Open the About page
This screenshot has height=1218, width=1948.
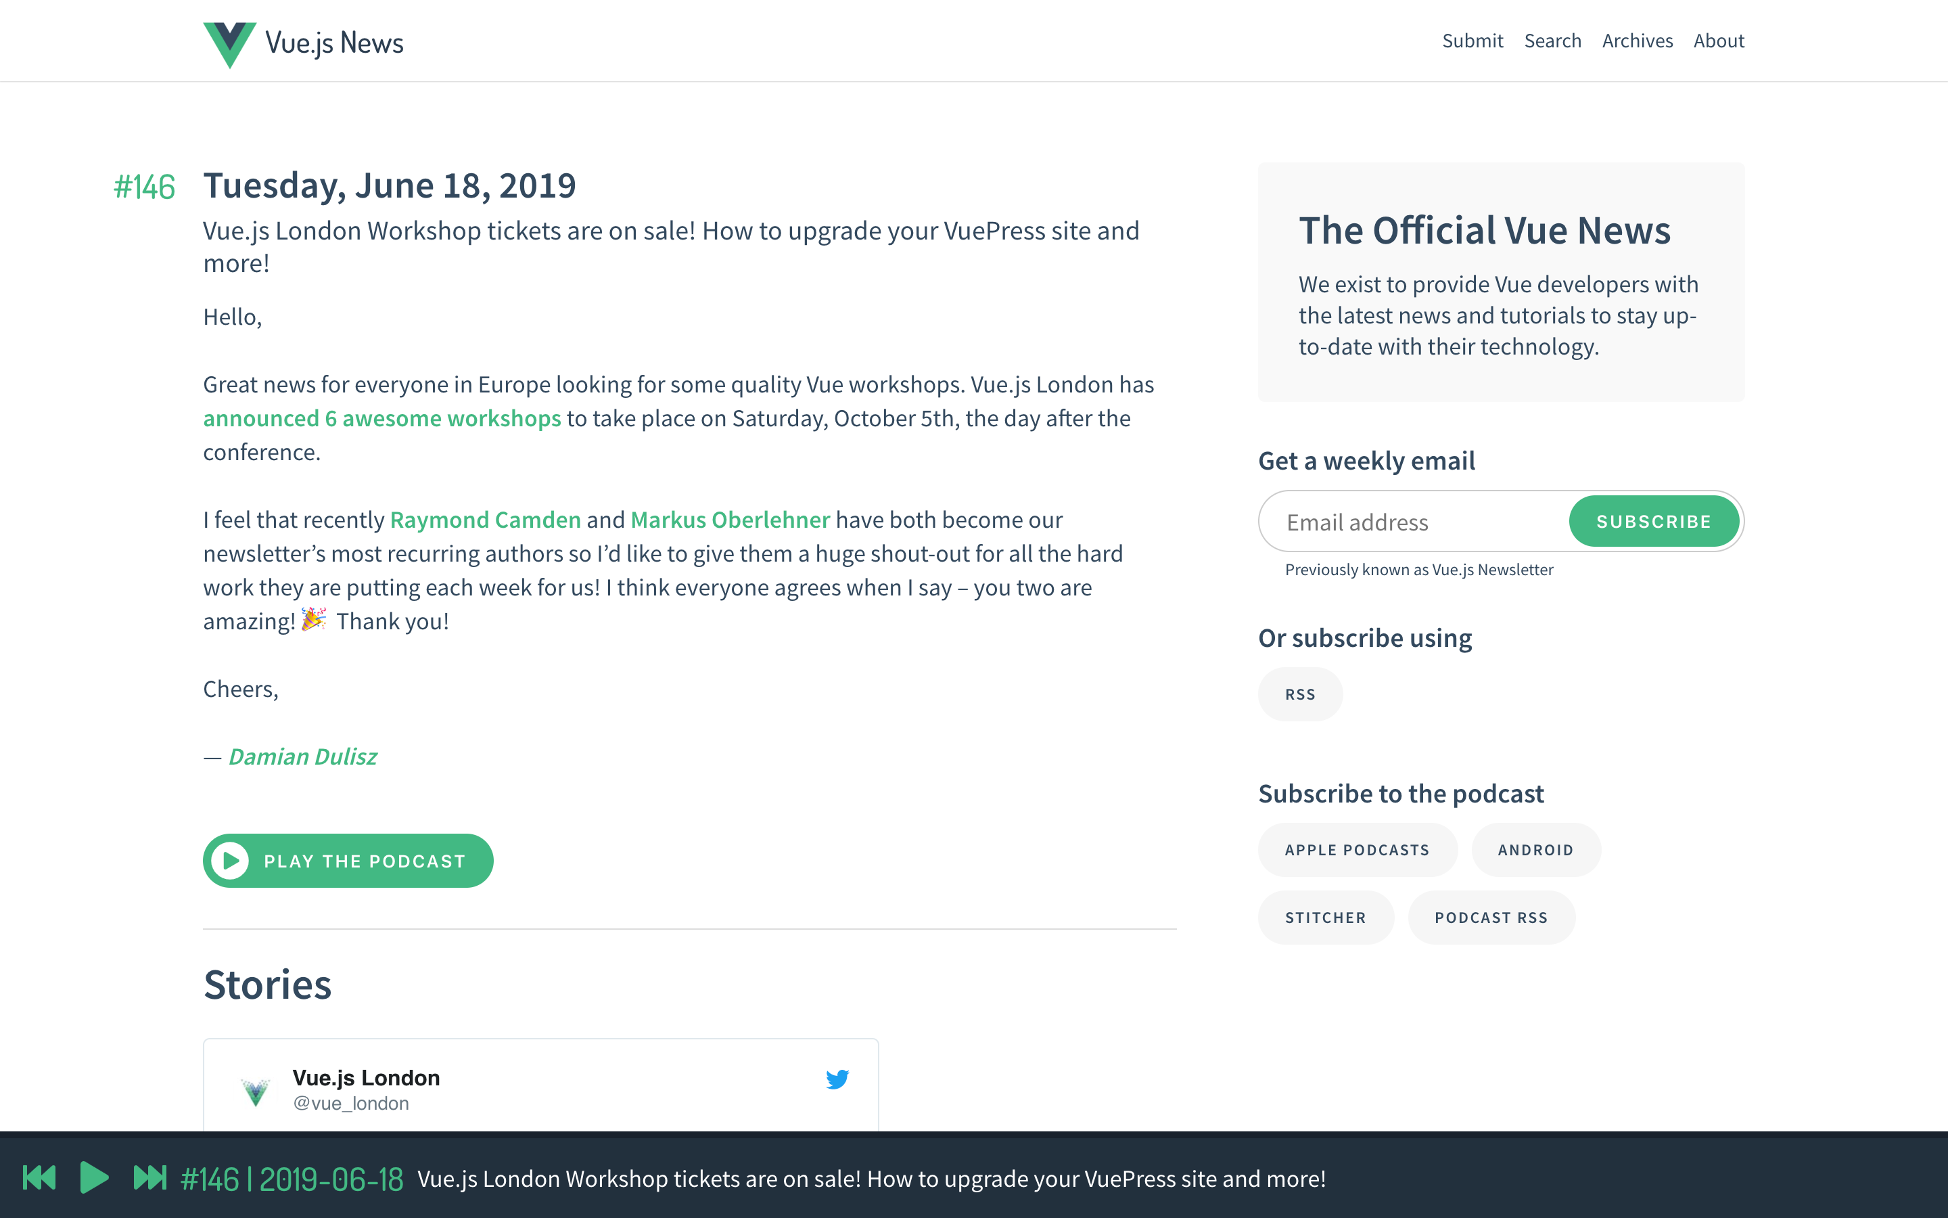pyautogui.click(x=1719, y=41)
